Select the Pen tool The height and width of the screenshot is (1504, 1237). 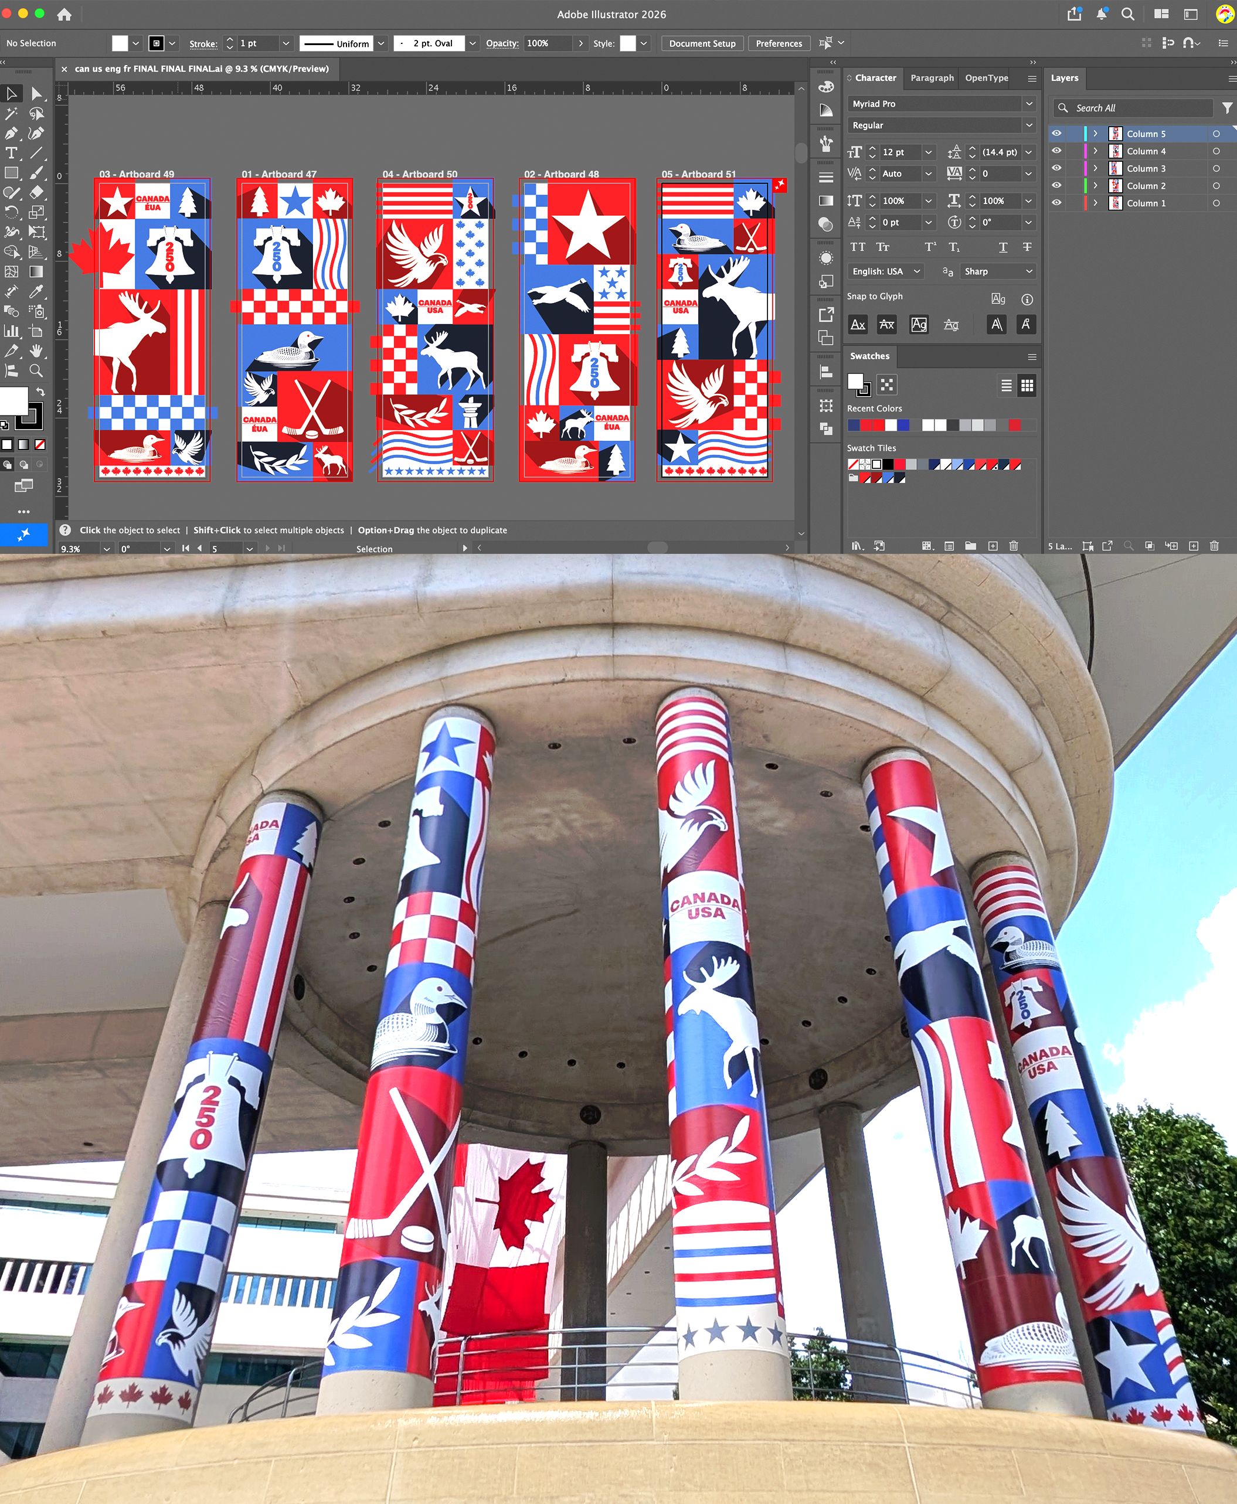11,133
